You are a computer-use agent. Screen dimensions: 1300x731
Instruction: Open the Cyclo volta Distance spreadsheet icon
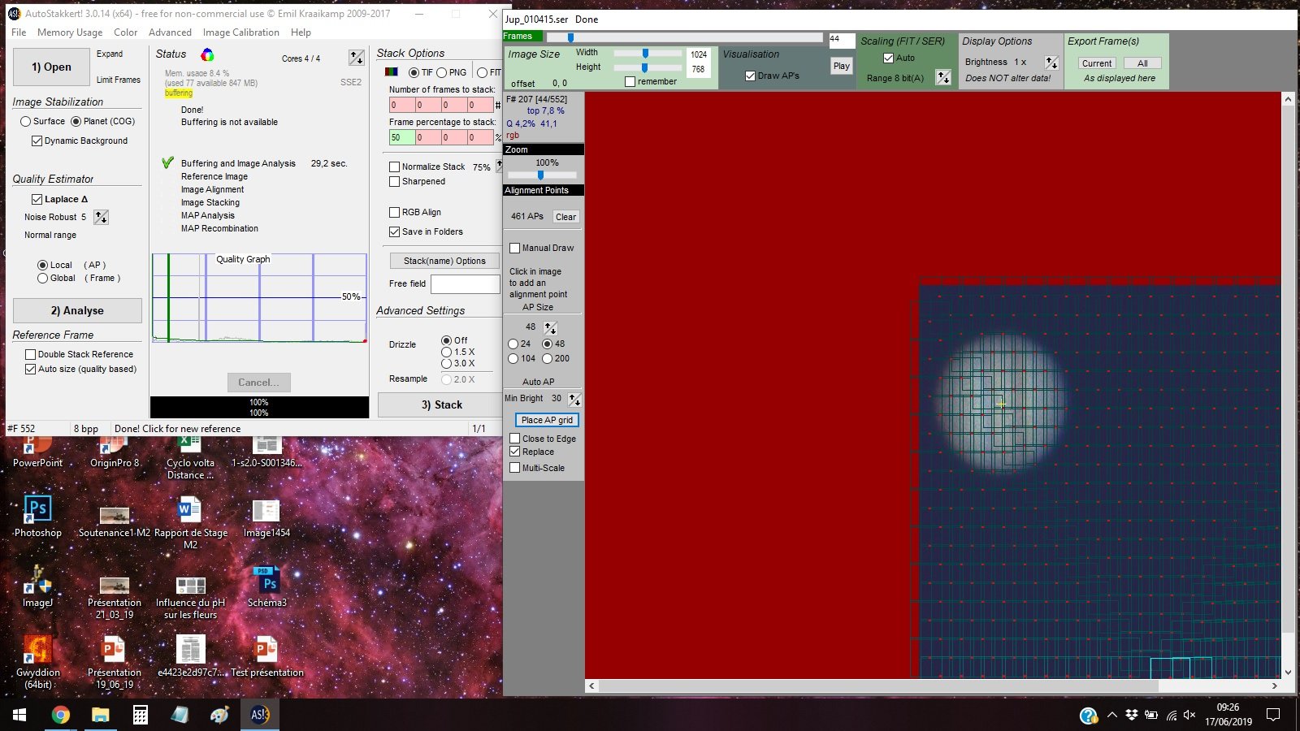pos(190,456)
